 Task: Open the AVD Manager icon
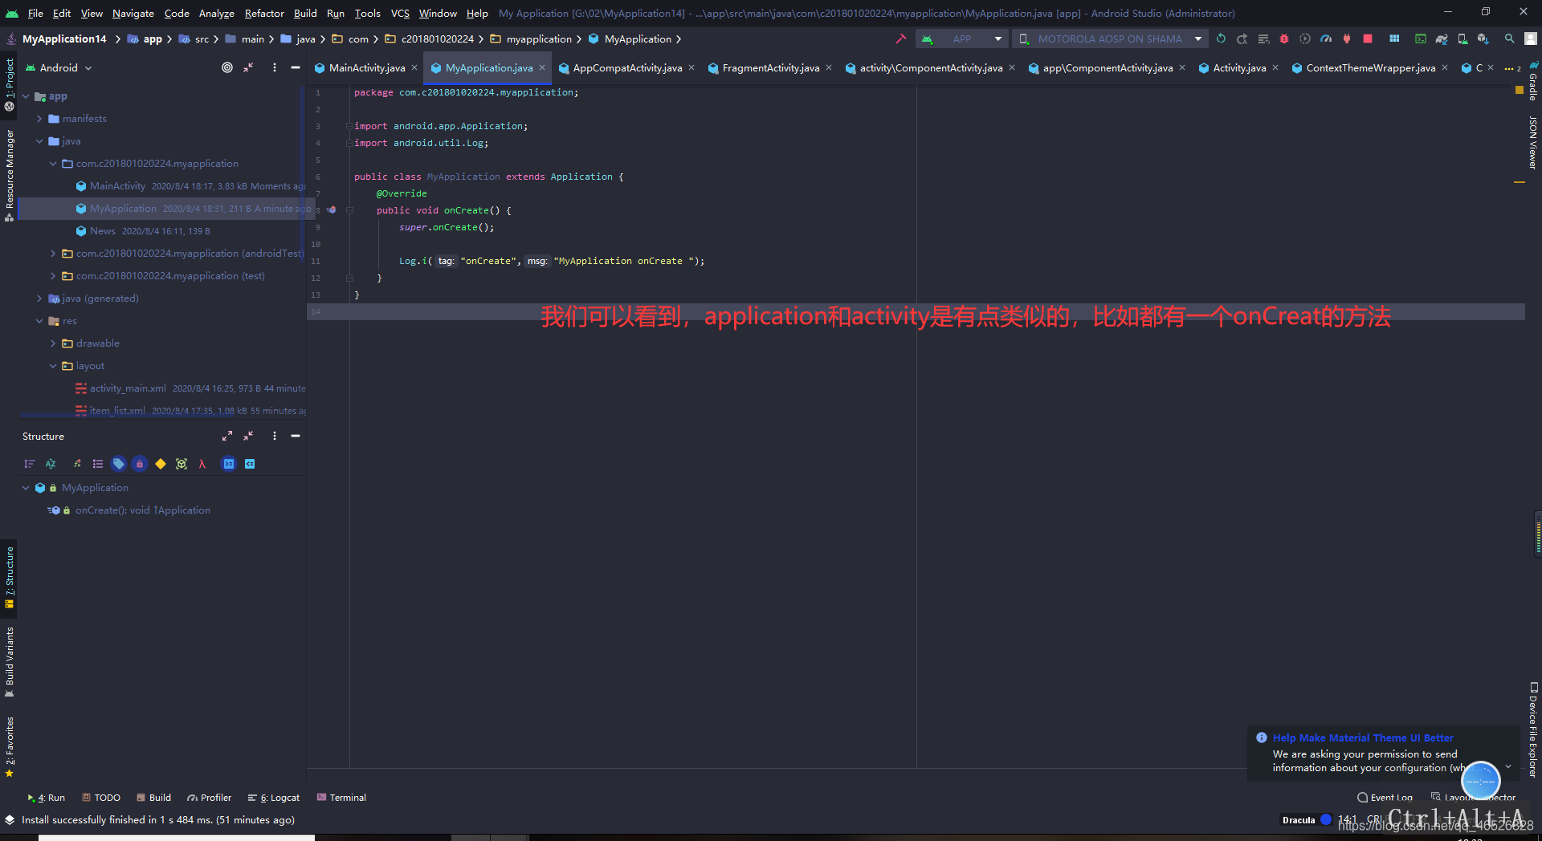coord(1462,39)
